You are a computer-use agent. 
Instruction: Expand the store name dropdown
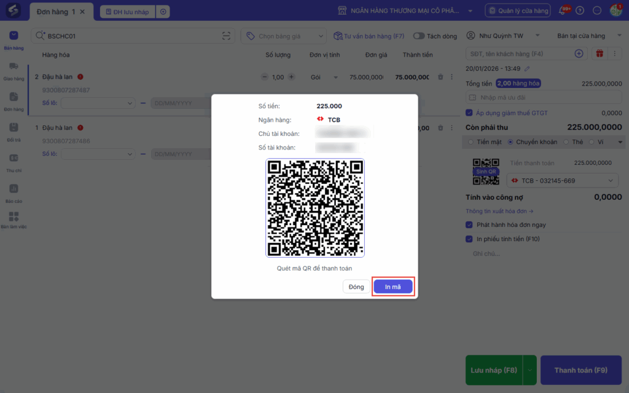click(x=470, y=11)
